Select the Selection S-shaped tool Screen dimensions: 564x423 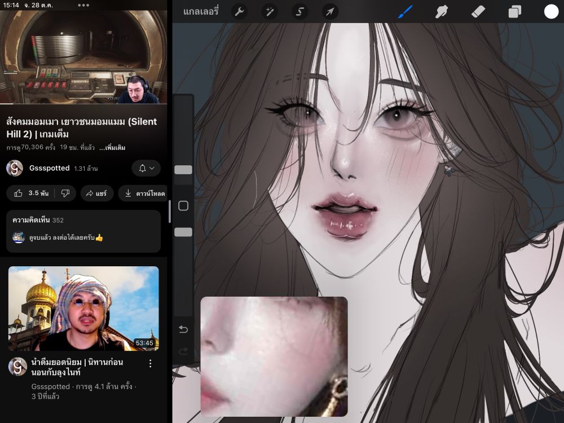tap(299, 12)
